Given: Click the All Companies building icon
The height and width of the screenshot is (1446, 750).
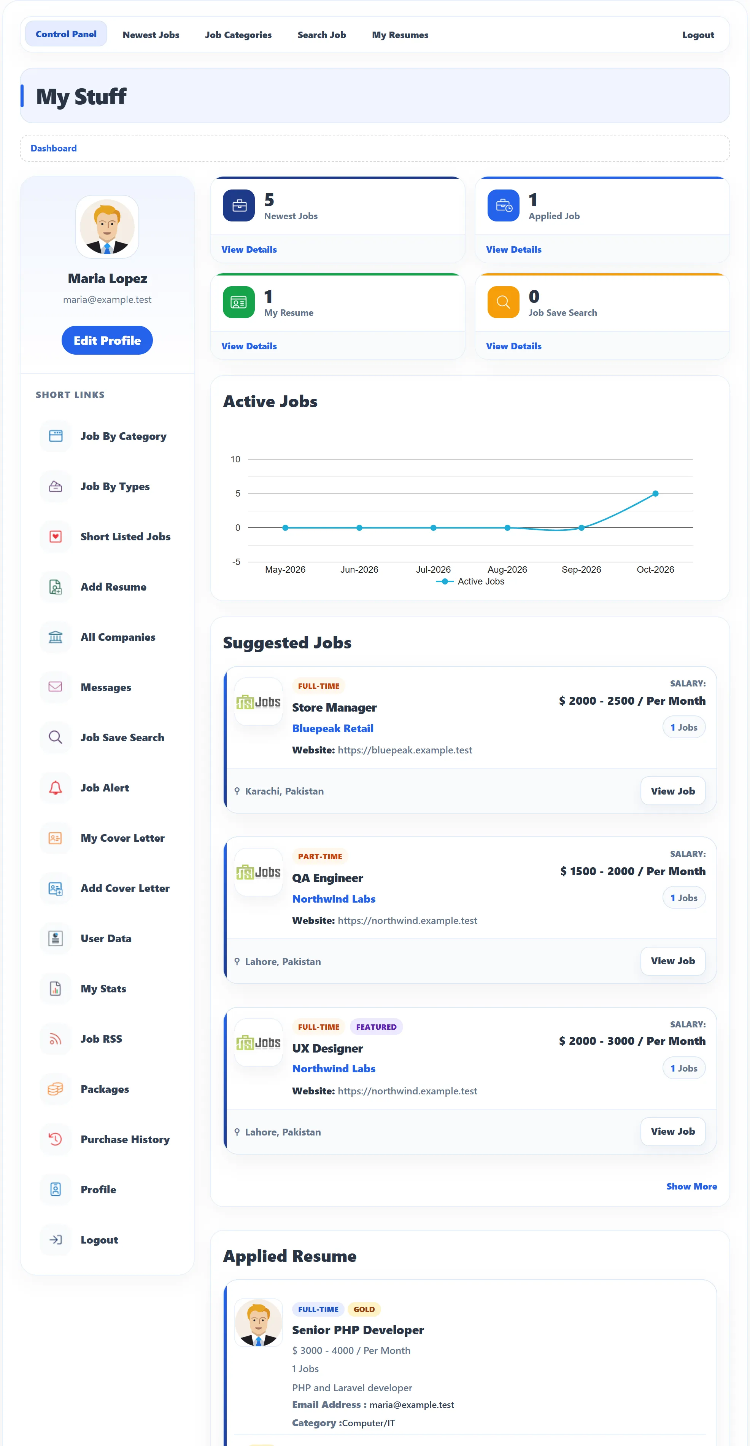Looking at the screenshot, I should (x=56, y=637).
